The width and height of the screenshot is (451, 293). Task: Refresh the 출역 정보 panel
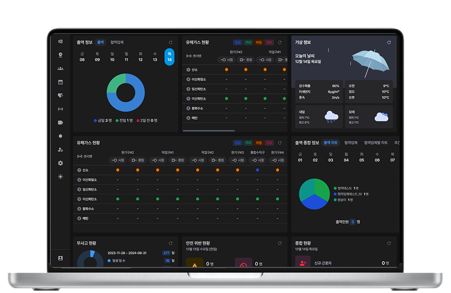171,43
